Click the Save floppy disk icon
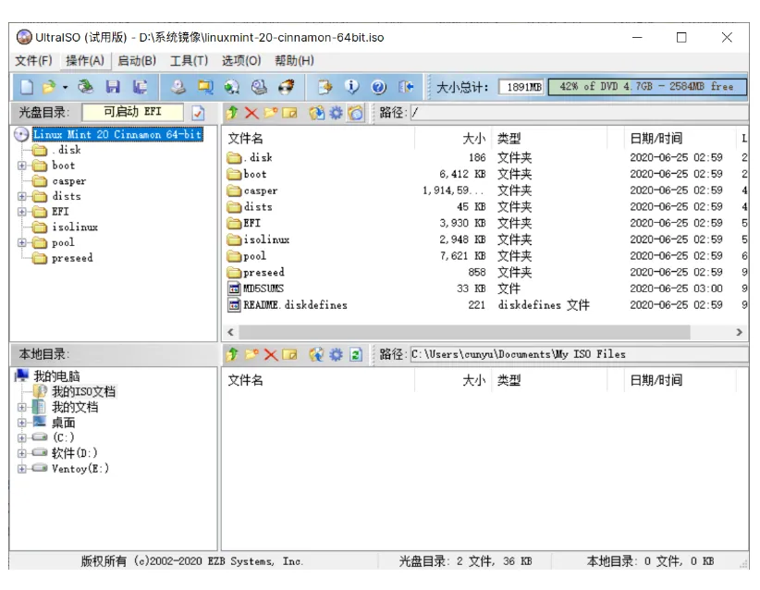 coord(113,87)
